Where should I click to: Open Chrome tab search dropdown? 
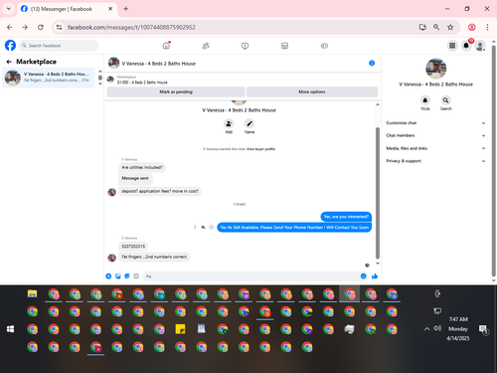(x=9, y=9)
